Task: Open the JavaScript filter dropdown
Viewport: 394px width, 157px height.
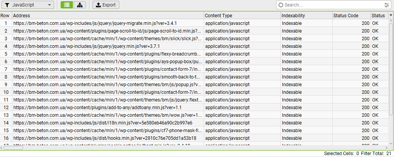Action: click(28, 5)
